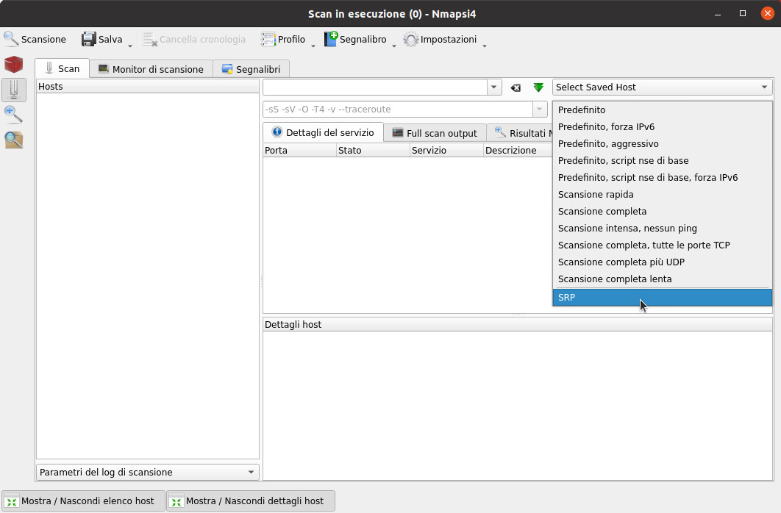Maximize the Nmapsi4 window
Image resolution: width=781 pixels, height=513 pixels.
tap(743, 13)
